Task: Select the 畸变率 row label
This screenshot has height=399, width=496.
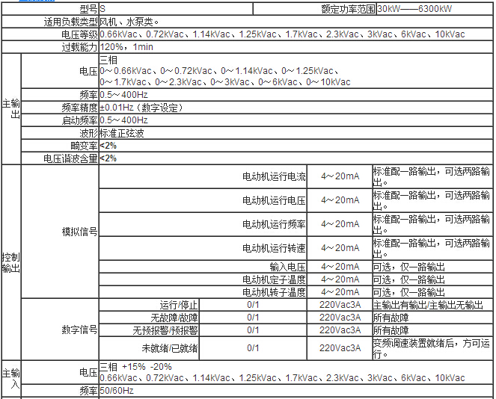Action: tap(84, 146)
